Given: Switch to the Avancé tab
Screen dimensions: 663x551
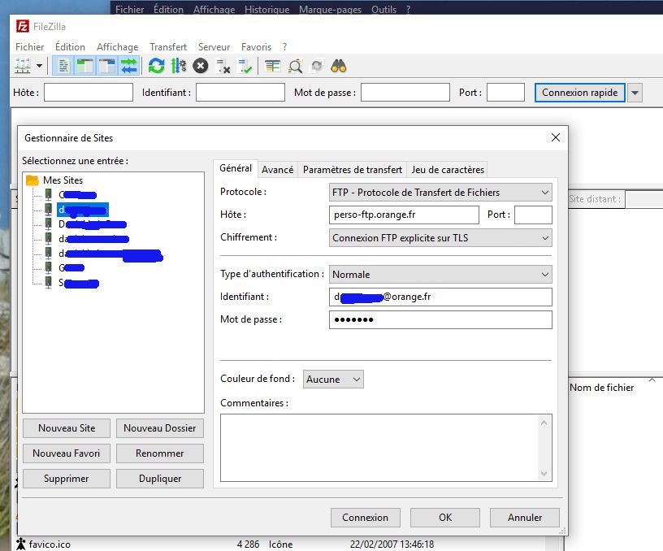Looking at the screenshot, I should point(277,169).
